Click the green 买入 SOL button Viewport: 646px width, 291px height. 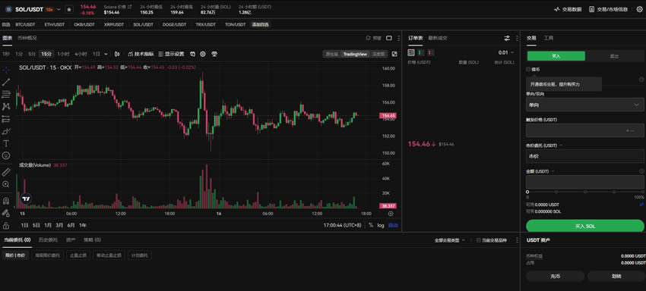point(584,226)
